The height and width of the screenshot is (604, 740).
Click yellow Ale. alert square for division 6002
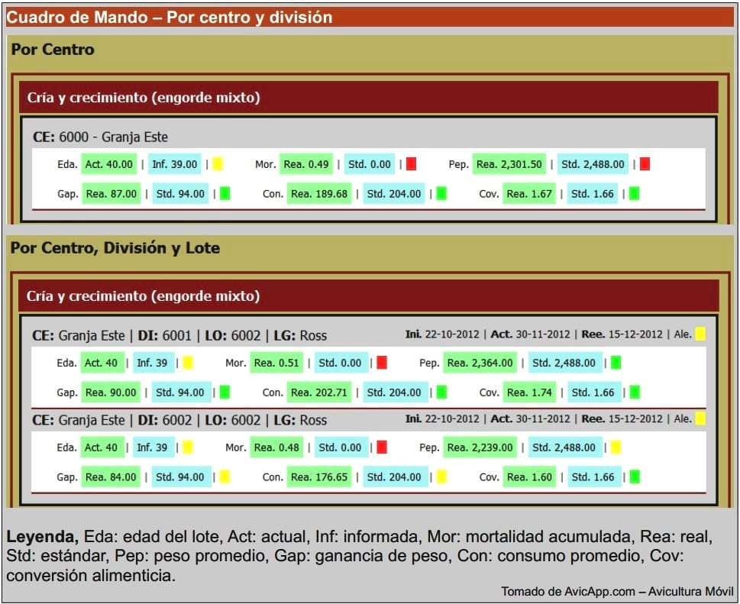700,418
